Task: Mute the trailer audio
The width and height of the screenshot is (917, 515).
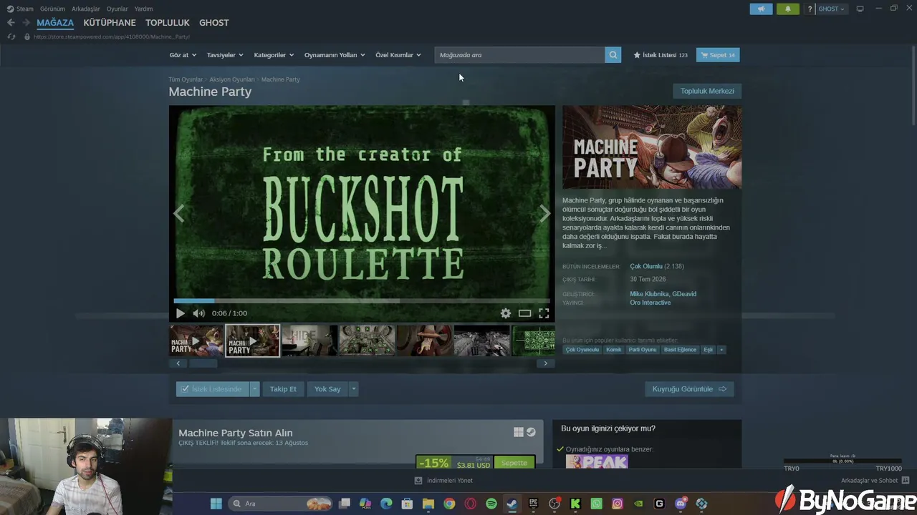Action: pos(198,313)
